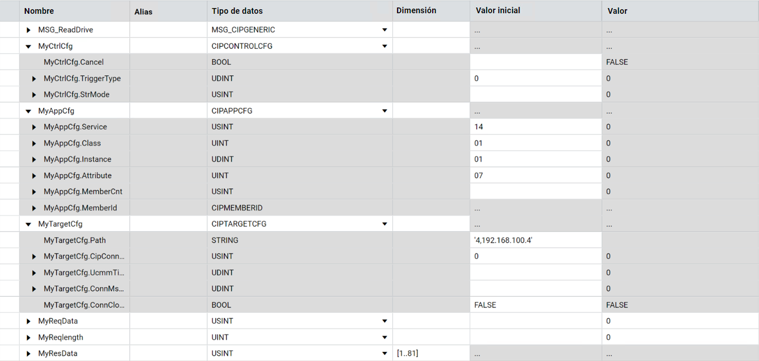The width and height of the screenshot is (759, 361).
Task: Click the Valor inicial column header
Action: coord(499,11)
